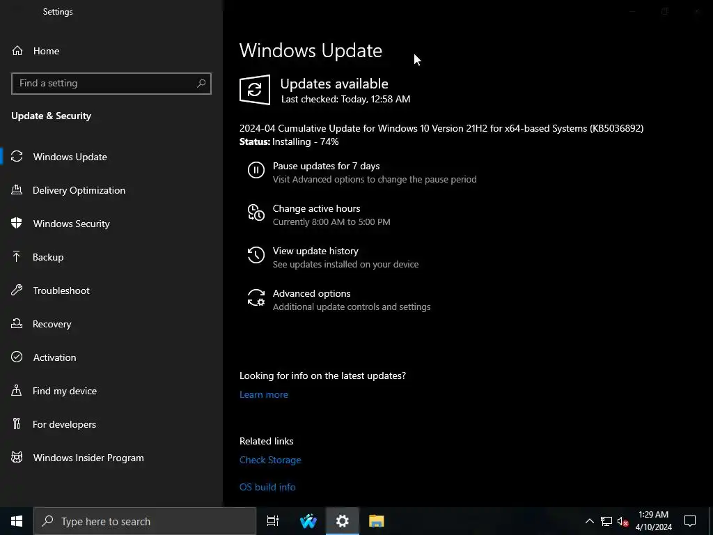Viewport: 713px width, 535px height.
Task: Click the Check Storage link
Action: 270,460
